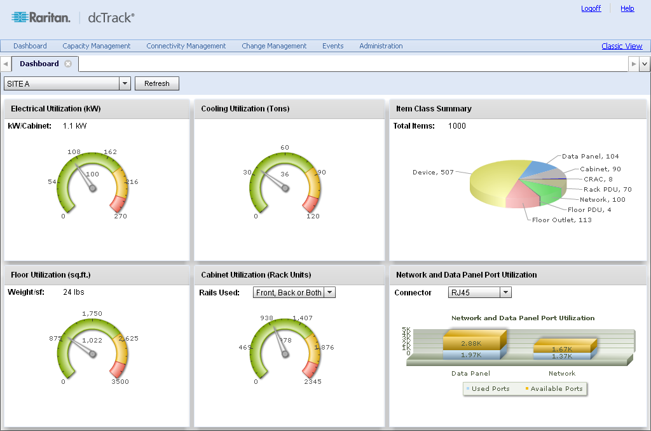Screen dimensions: 651x431
Task: Click the Cabinet Utilization (Rack Units) header
Action: [x=289, y=275]
